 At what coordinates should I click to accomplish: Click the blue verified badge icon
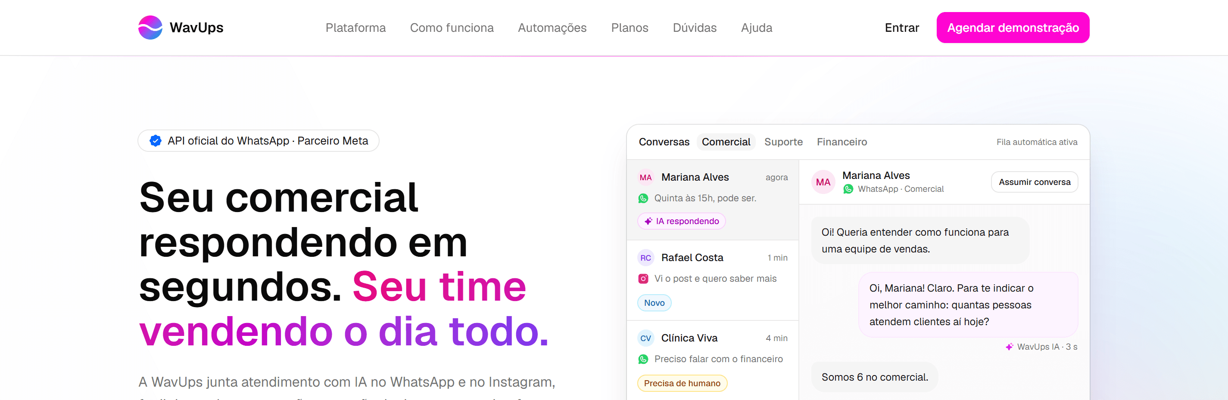(156, 141)
